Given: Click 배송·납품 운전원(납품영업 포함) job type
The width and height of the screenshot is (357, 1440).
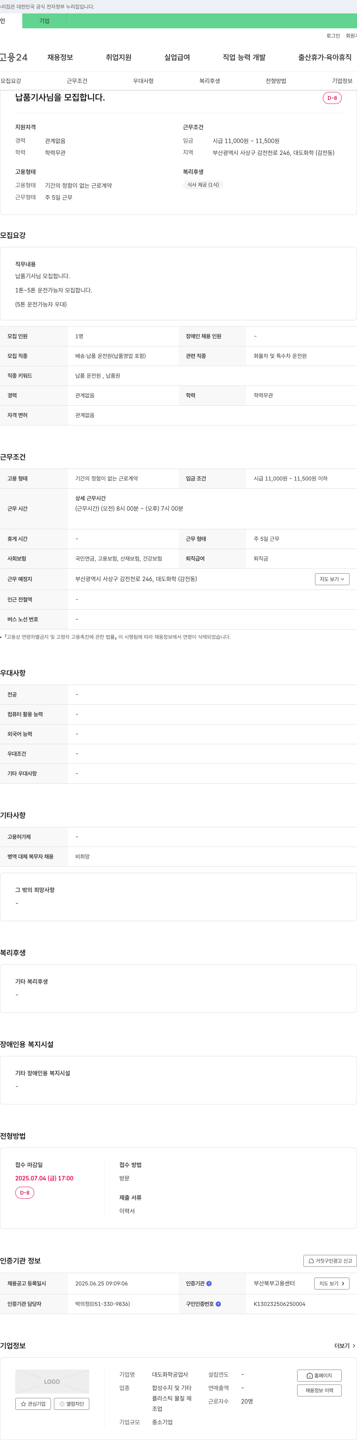Looking at the screenshot, I should pos(110,356).
